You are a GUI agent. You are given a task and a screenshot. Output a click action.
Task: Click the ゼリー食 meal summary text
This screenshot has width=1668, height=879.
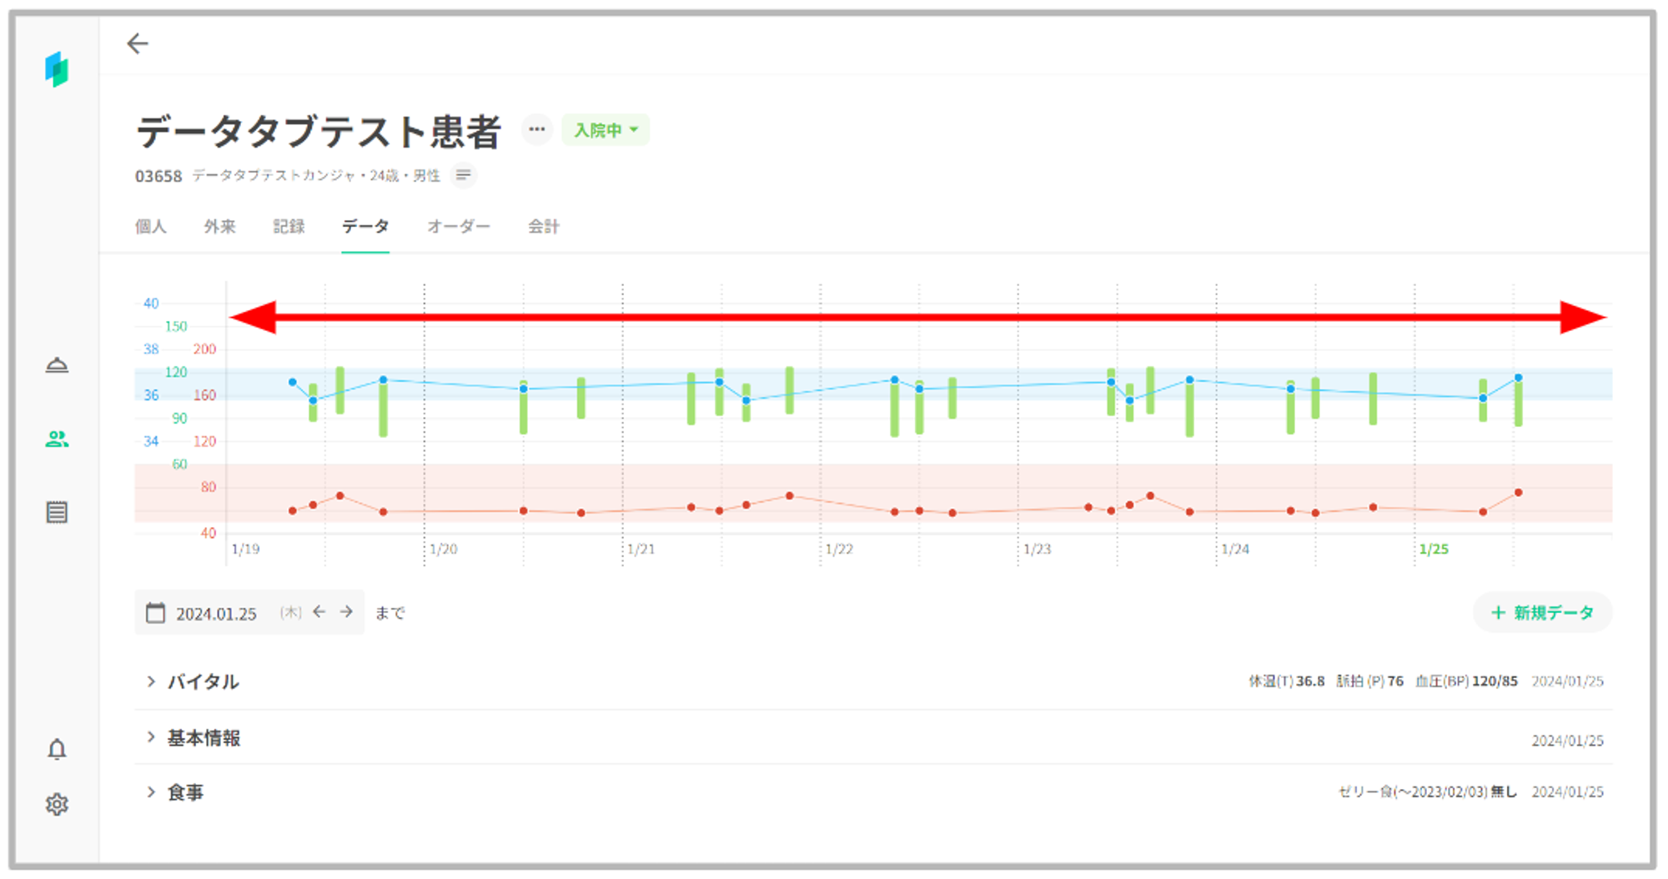tap(1428, 791)
